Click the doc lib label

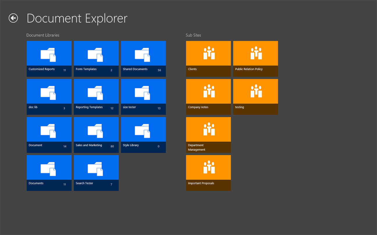pyautogui.click(x=33, y=107)
